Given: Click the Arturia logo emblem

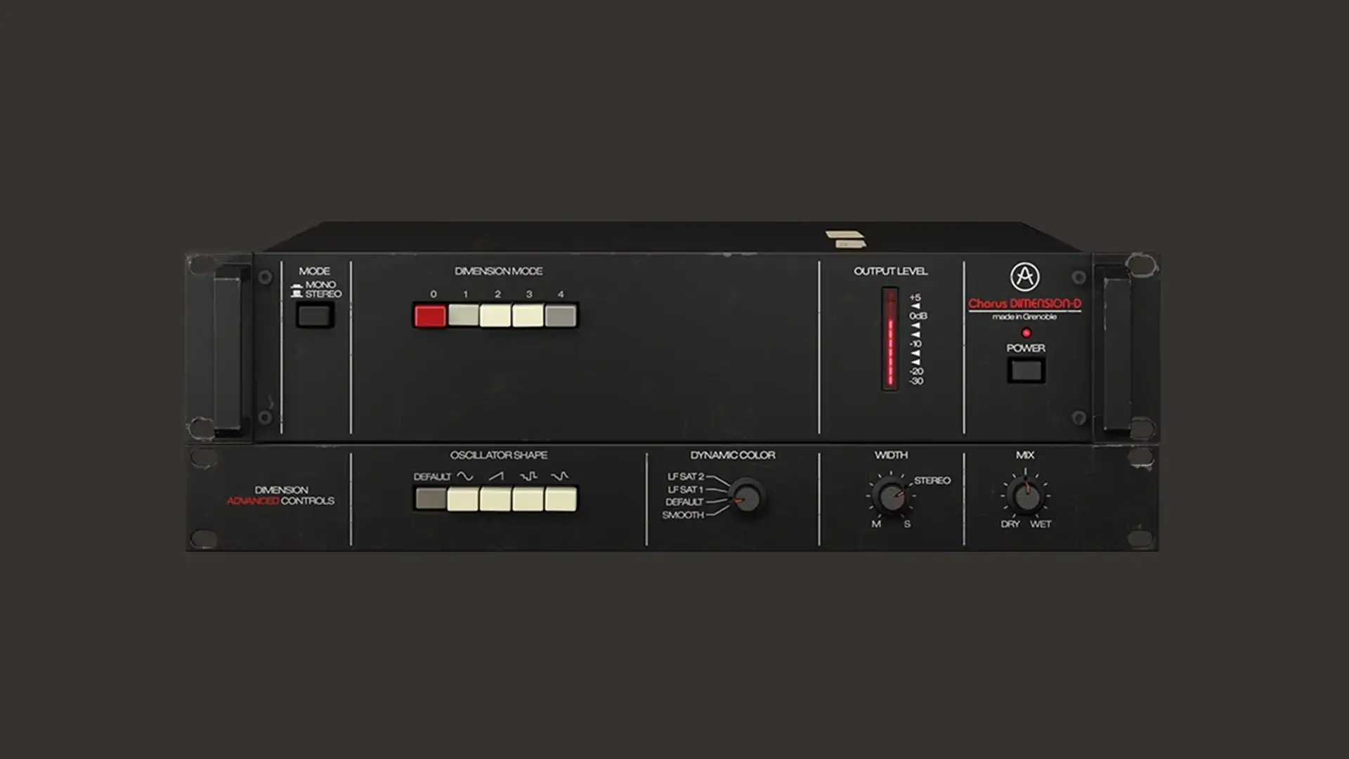Looking at the screenshot, I should click(1024, 276).
